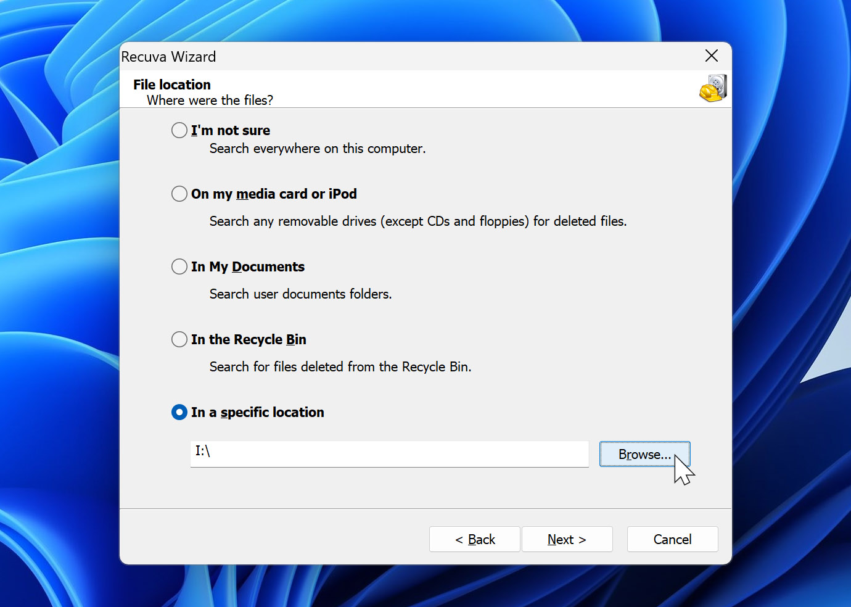
Task: Click the "Recuva Wizard" title text
Action: pos(168,57)
